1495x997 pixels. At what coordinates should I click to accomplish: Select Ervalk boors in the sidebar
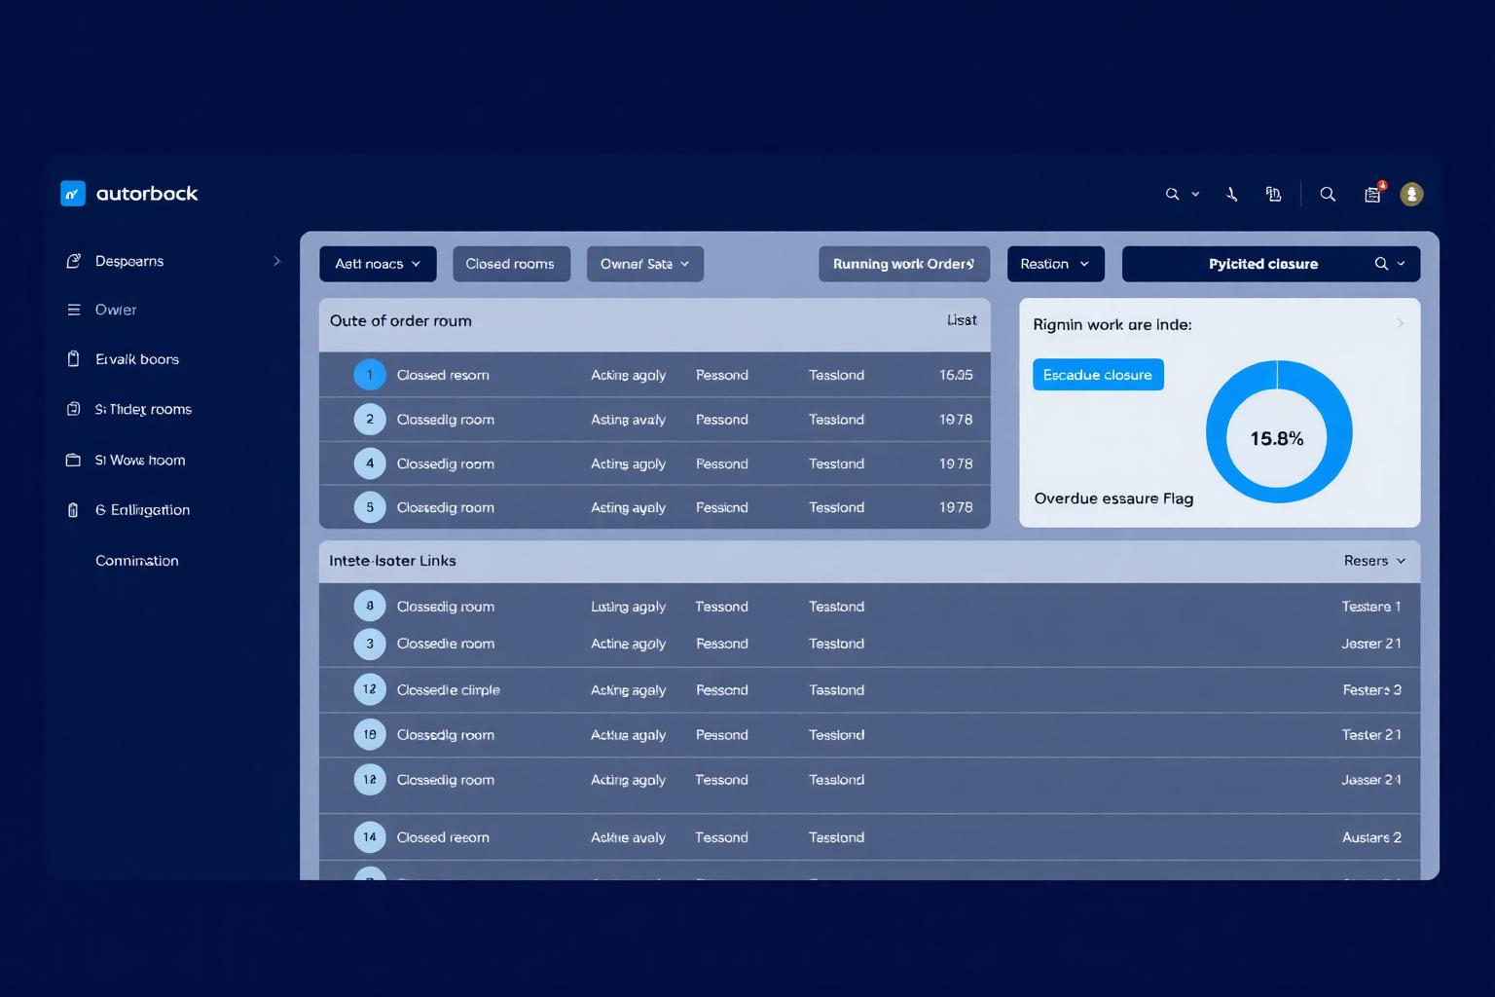pos(137,359)
